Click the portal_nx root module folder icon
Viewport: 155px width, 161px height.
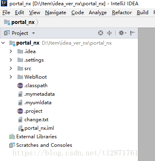tap(12, 43)
